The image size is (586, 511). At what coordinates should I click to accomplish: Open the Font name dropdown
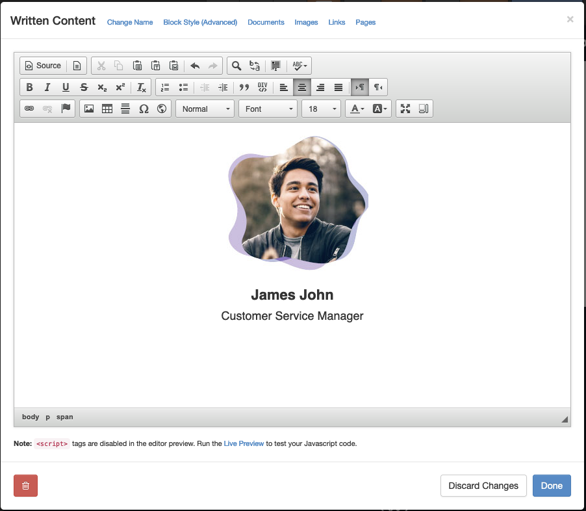(x=268, y=109)
